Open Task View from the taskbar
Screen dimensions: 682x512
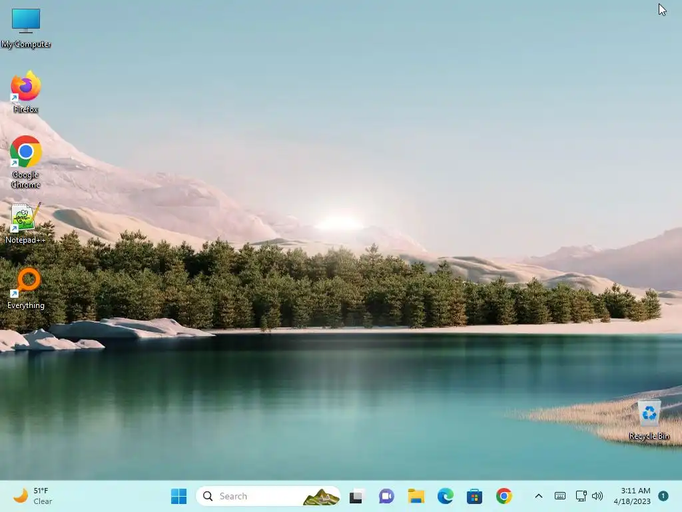[x=357, y=496]
